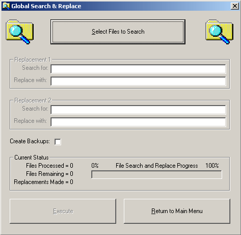Screen dimensions: 241x235
Task: Click the 100% progress label
Action: coord(212,166)
